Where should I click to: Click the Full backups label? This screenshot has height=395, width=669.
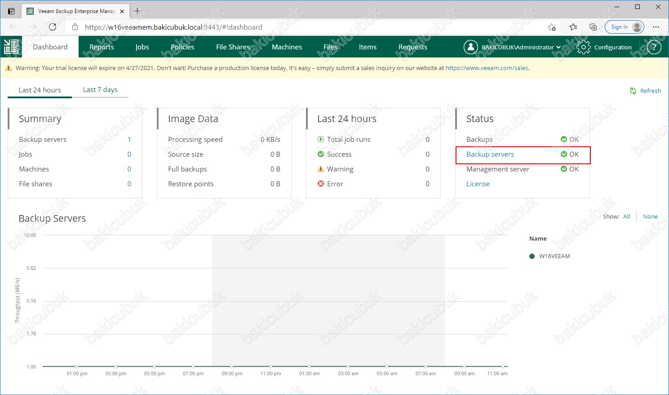pyautogui.click(x=187, y=169)
